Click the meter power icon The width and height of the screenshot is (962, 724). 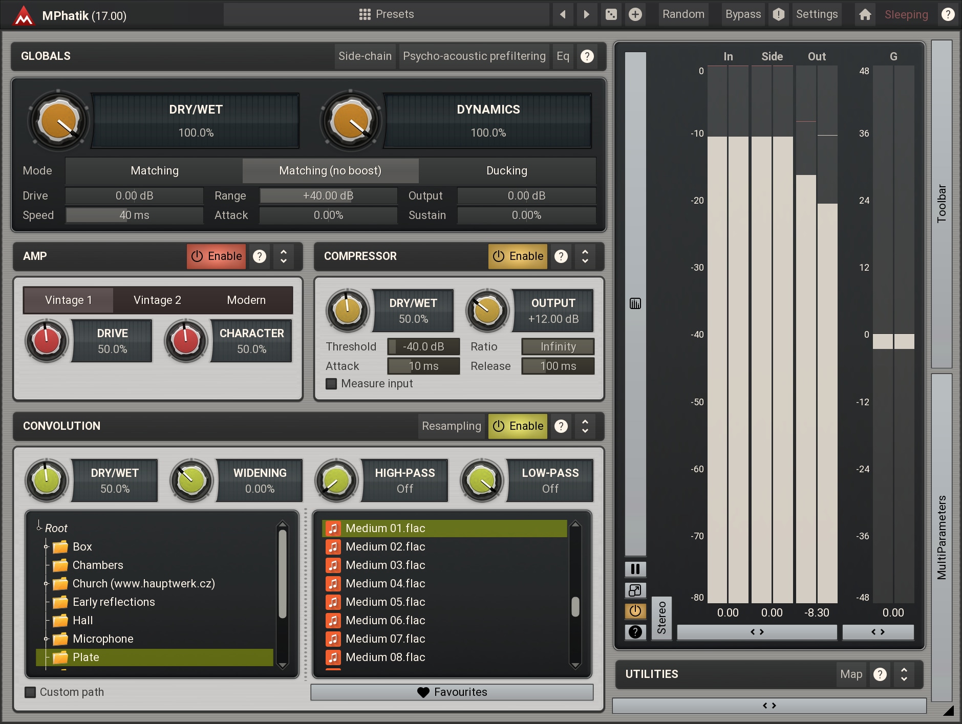click(x=635, y=611)
